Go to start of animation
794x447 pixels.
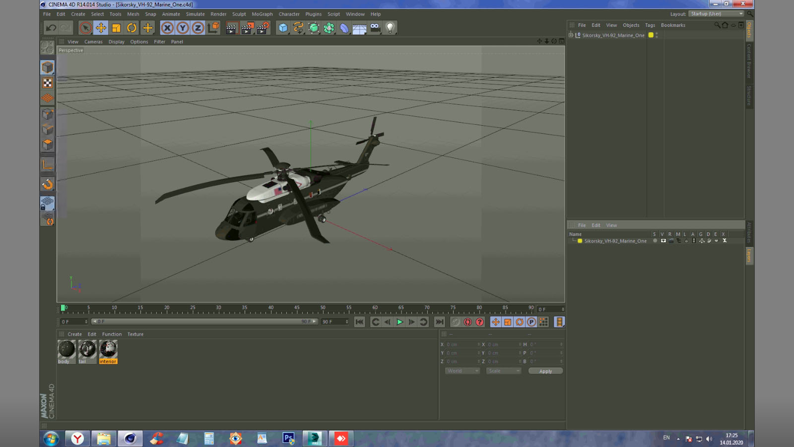tap(360, 322)
